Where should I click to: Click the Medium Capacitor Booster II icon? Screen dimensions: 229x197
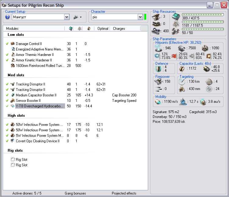coord(13,95)
